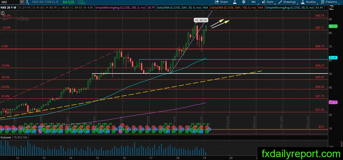
Task: Click the Volume study label
Action: [5, 137]
